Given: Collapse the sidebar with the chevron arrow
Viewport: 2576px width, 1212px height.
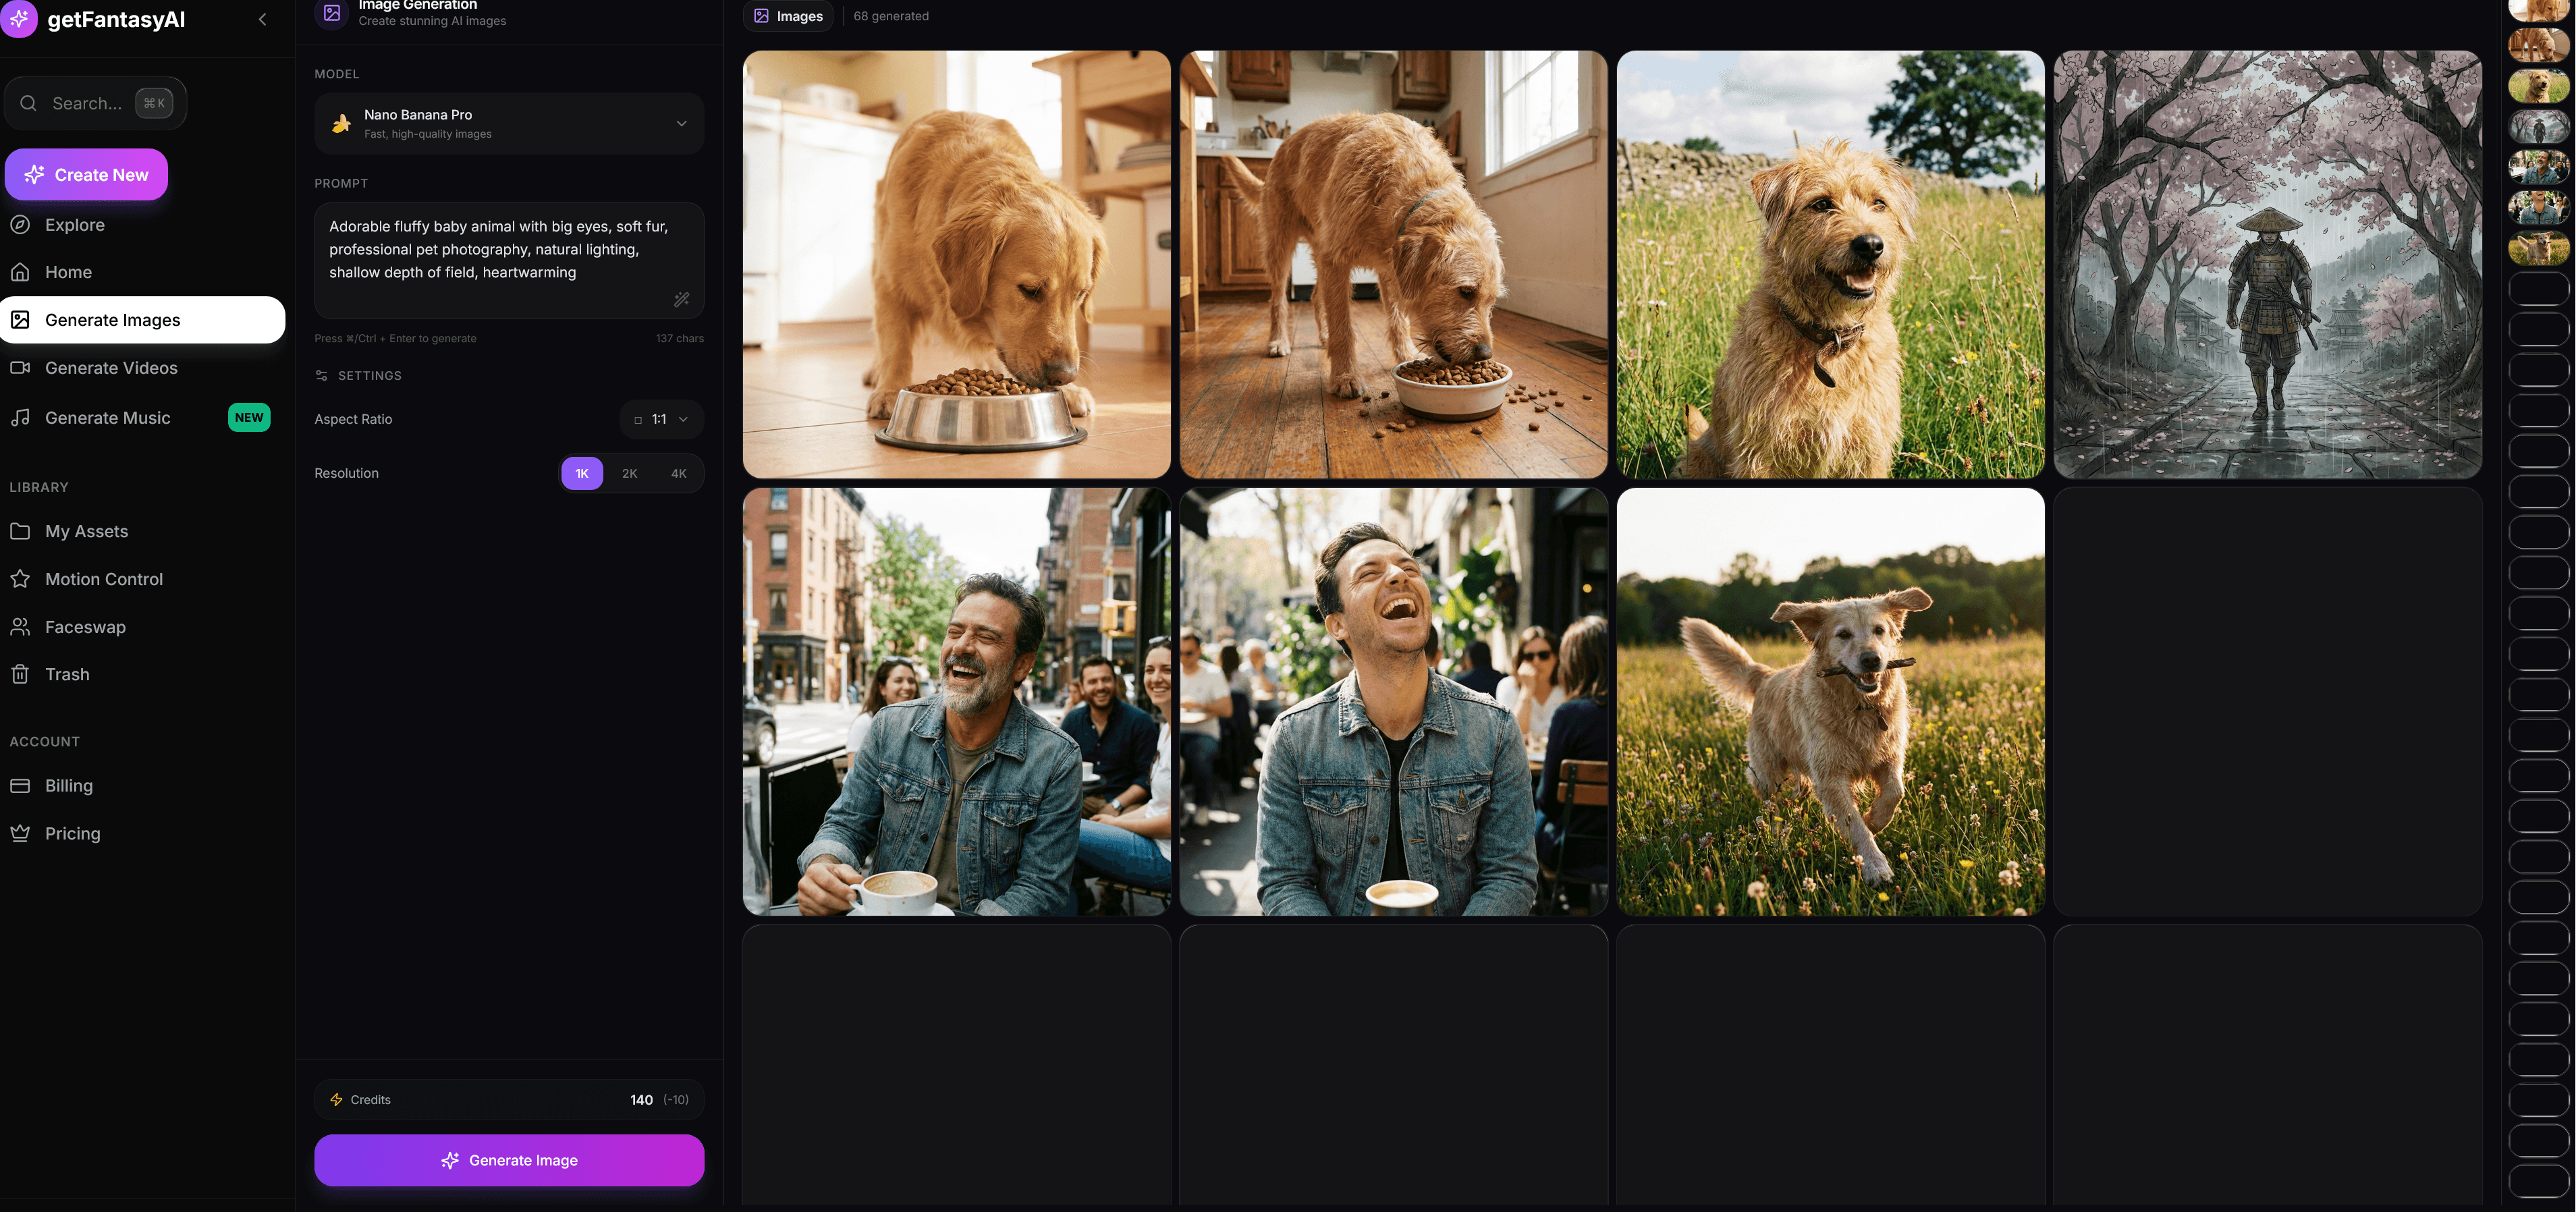Looking at the screenshot, I should pos(262,19).
